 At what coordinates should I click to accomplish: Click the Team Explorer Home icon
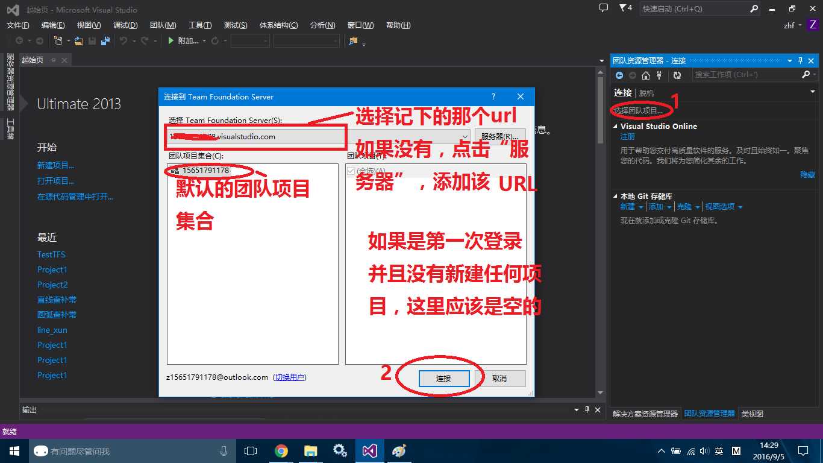[646, 75]
